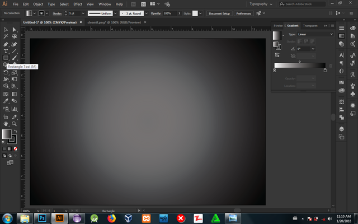This screenshot has height=224, width=358.
Task: Activate the Magic Wand tool
Action: pos(6,36)
